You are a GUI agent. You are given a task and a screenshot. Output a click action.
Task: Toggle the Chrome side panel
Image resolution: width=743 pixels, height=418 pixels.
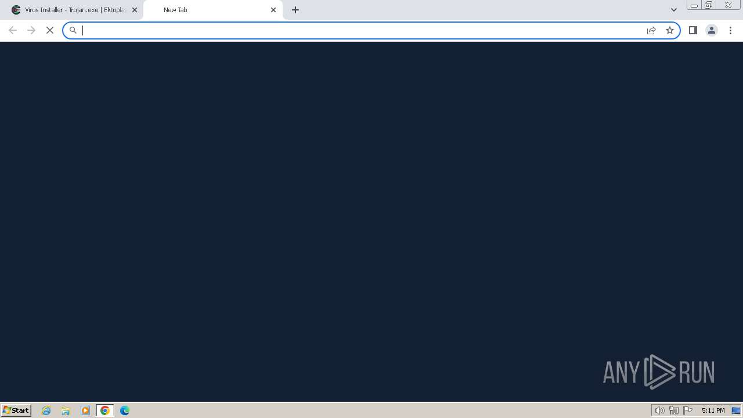pyautogui.click(x=693, y=30)
